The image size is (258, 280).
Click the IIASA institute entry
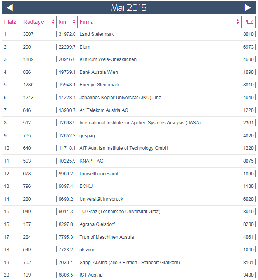[140, 123]
